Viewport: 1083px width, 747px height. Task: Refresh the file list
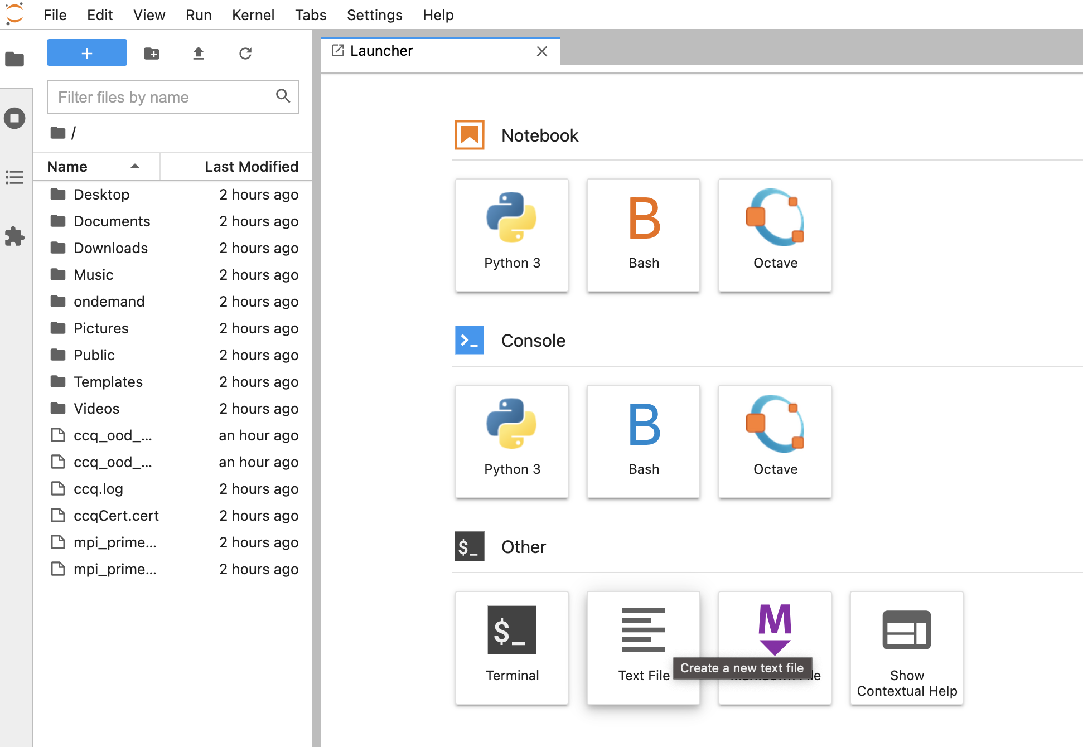(245, 54)
